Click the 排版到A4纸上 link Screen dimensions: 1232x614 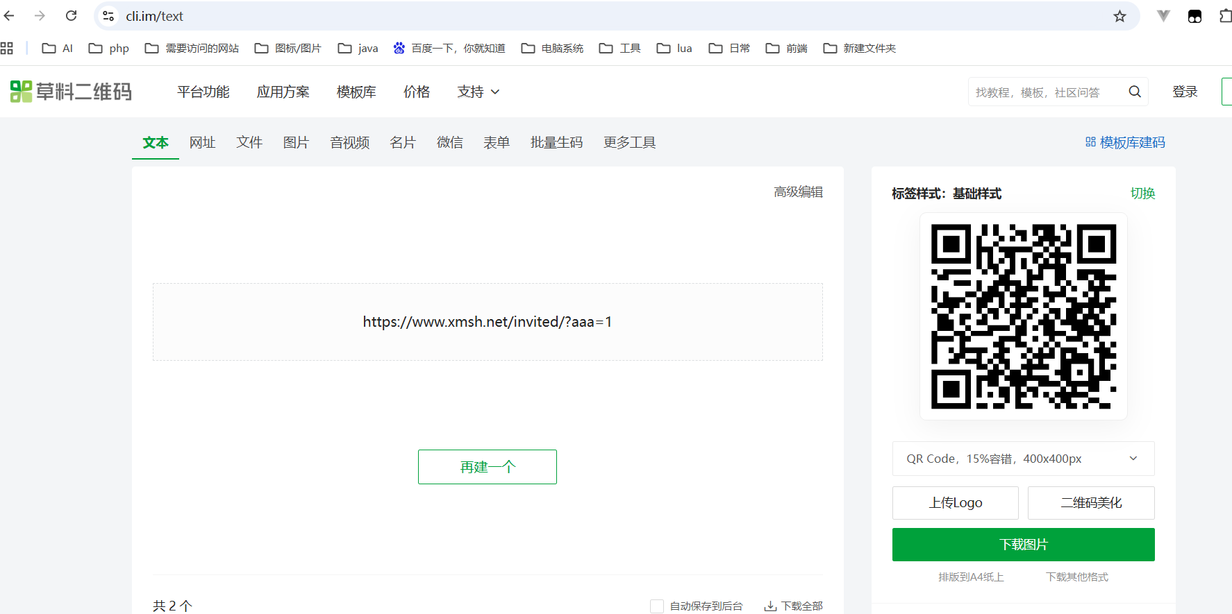tap(971, 577)
